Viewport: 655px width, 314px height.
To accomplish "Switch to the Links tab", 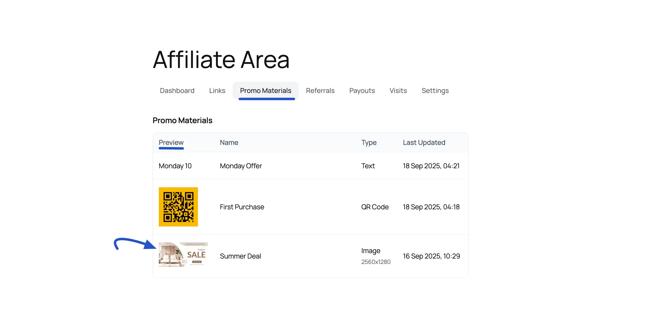I will (217, 91).
